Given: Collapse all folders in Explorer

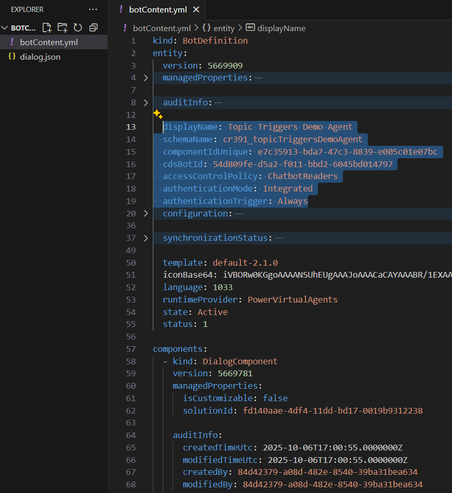Looking at the screenshot, I should (x=94, y=28).
